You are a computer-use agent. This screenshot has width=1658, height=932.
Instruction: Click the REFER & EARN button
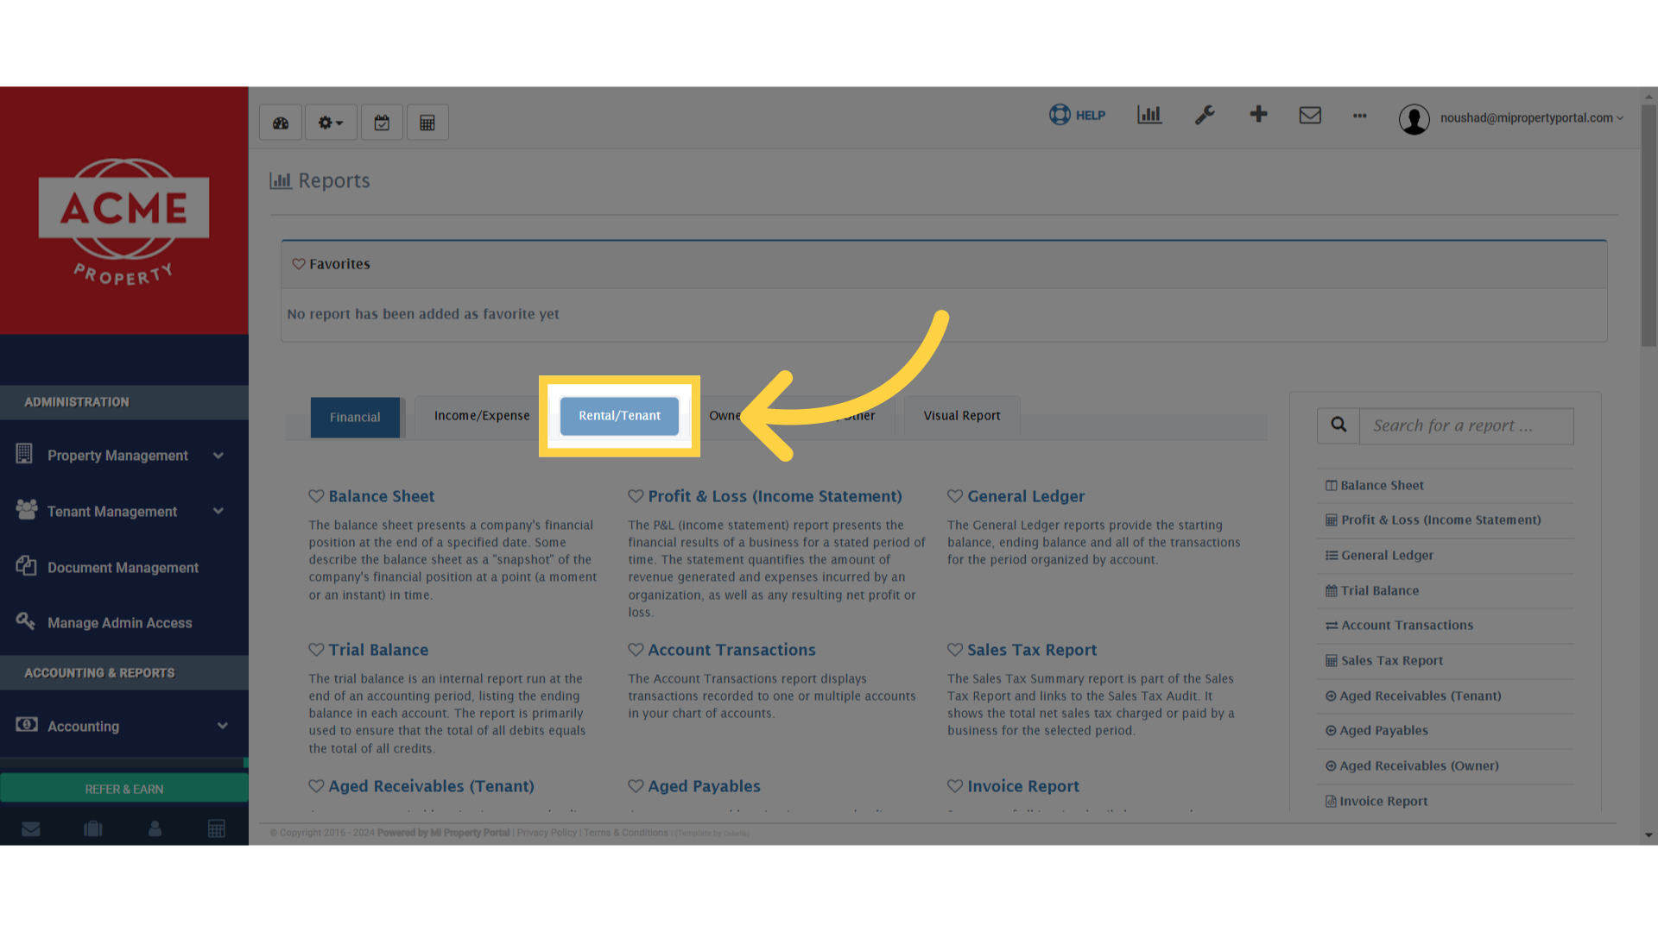point(124,789)
